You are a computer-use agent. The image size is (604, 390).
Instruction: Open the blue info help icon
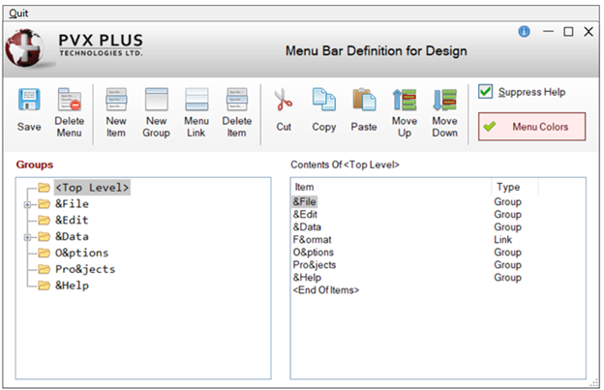coord(525,31)
